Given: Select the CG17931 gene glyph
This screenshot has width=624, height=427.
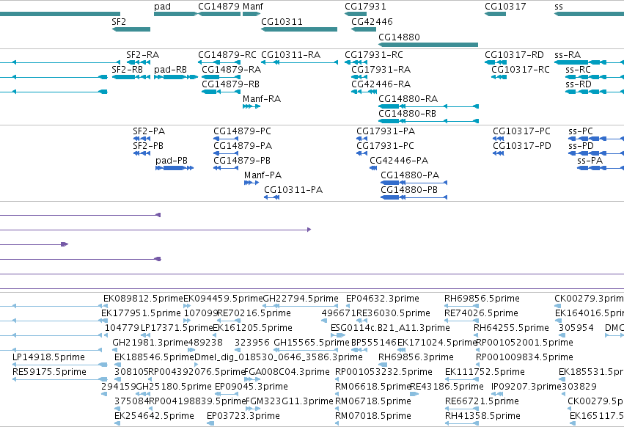Looking at the screenshot, I should [x=356, y=14].
